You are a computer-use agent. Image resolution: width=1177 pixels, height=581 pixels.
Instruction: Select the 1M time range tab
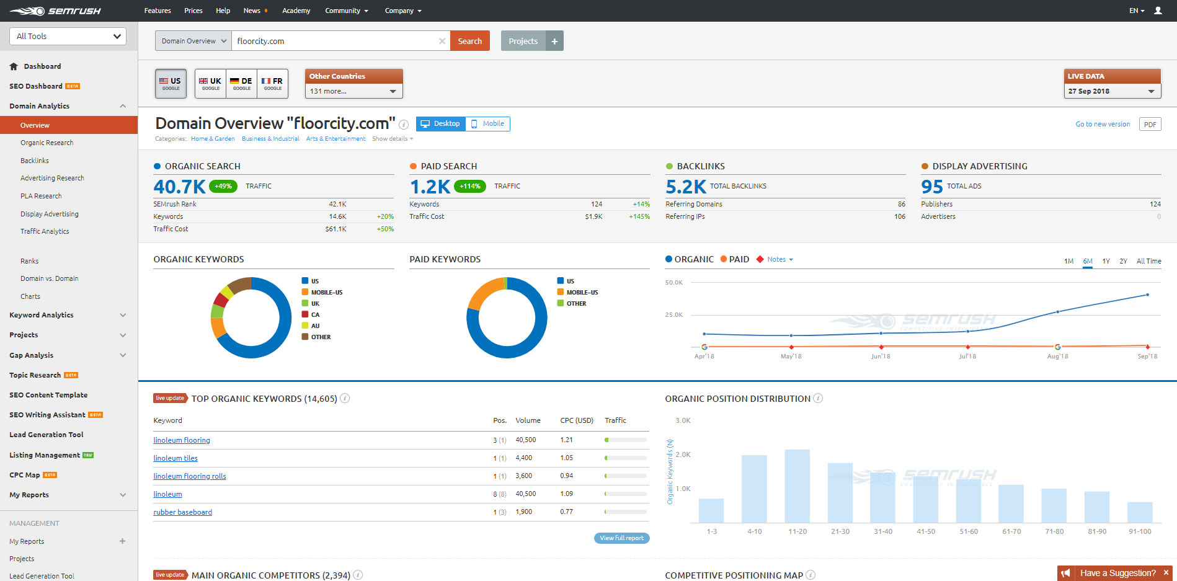pyautogui.click(x=1068, y=261)
